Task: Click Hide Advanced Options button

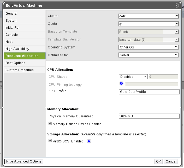Action: point(24,161)
